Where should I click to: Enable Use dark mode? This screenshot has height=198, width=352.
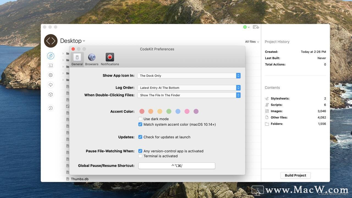click(140, 119)
